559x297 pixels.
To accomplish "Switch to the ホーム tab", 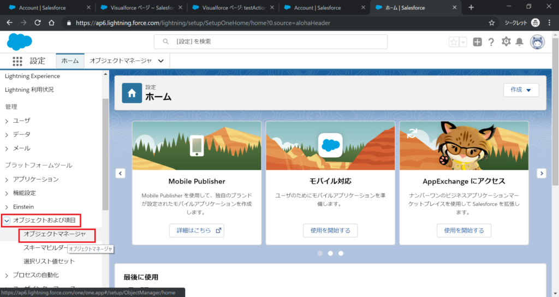I will 70,61.
